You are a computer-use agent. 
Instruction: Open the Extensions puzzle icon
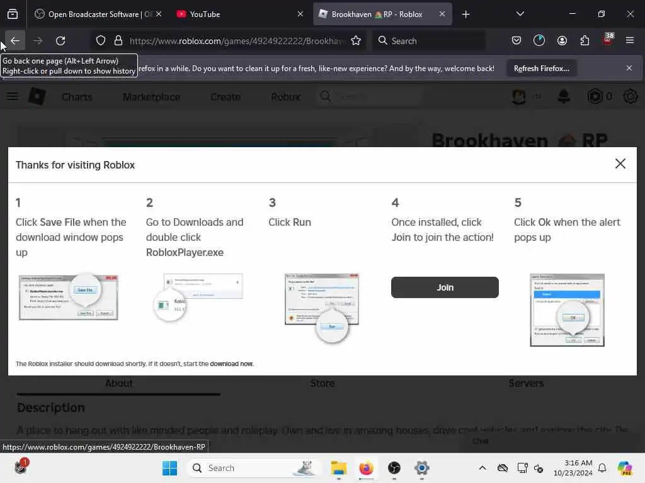[585, 40]
